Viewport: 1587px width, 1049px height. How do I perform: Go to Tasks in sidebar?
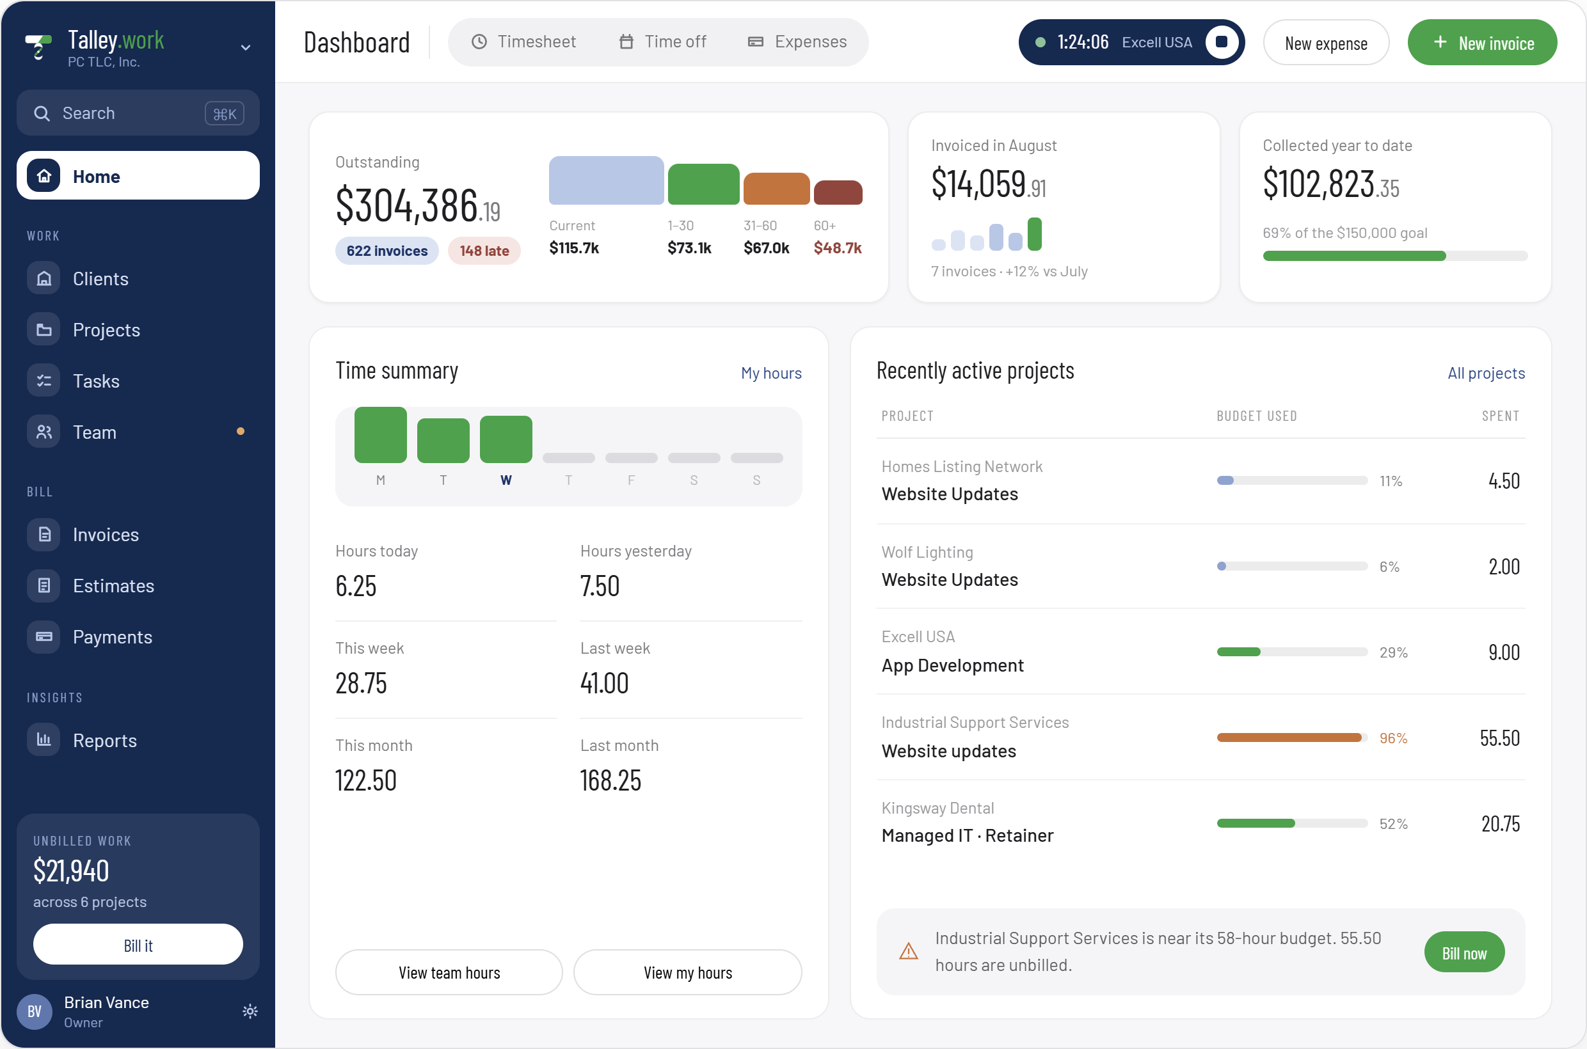click(138, 381)
